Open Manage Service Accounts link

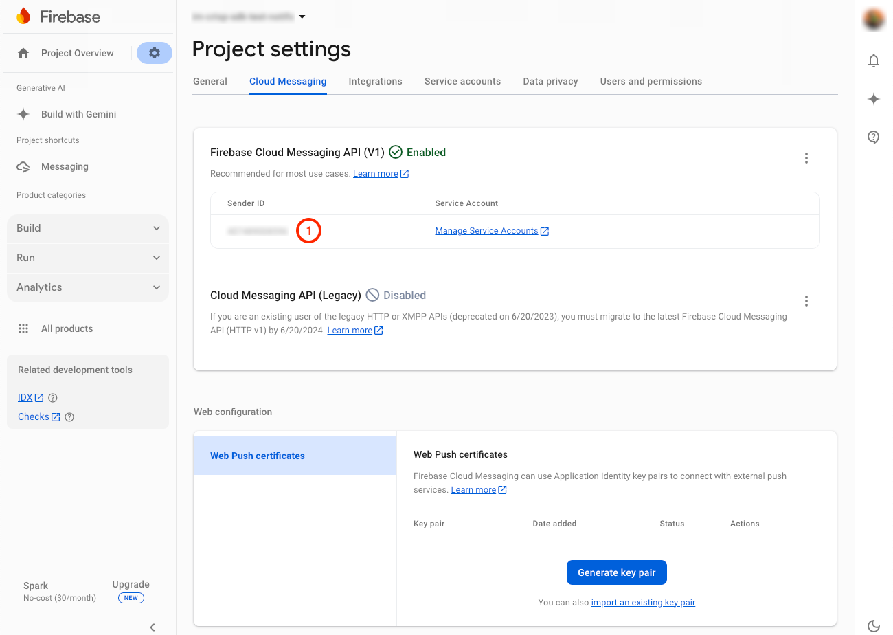[x=486, y=231]
